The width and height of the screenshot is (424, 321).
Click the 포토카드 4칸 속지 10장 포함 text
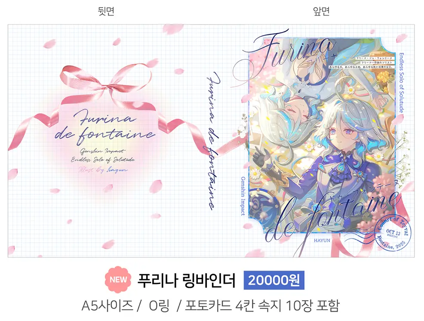262,306
